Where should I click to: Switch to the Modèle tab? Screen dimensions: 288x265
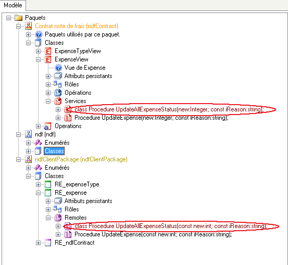pos(13,5)
